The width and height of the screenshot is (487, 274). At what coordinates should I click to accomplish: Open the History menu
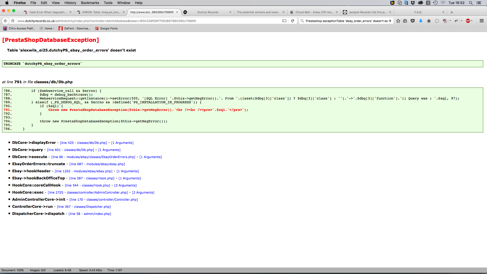click(70, 3)
